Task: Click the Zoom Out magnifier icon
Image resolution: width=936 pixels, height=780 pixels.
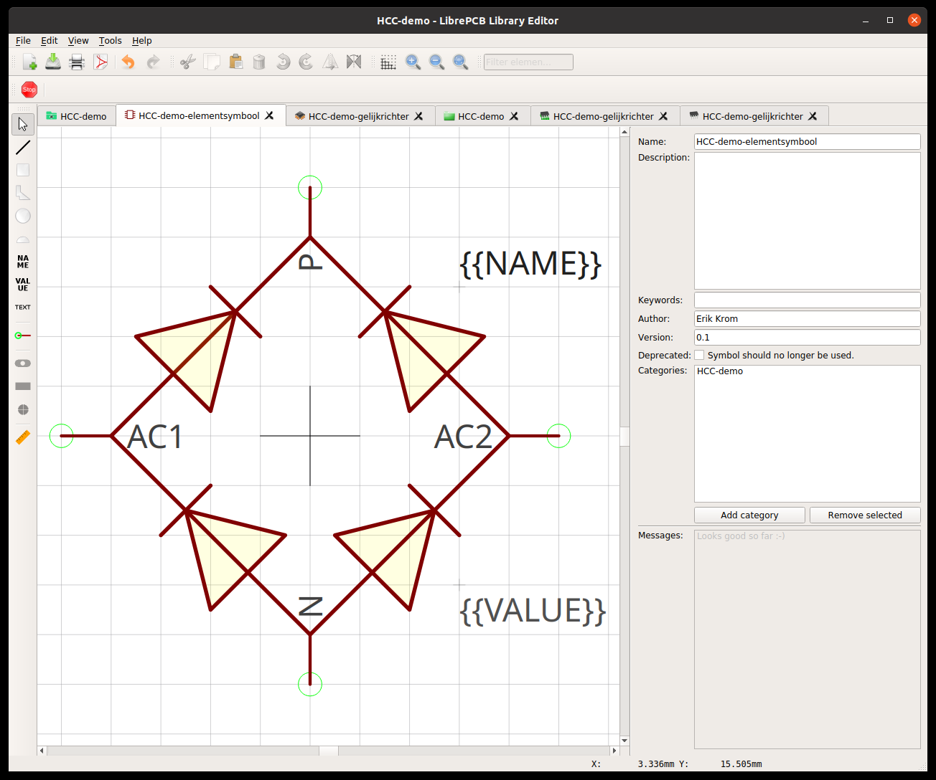Action: (x=436, y=62)
